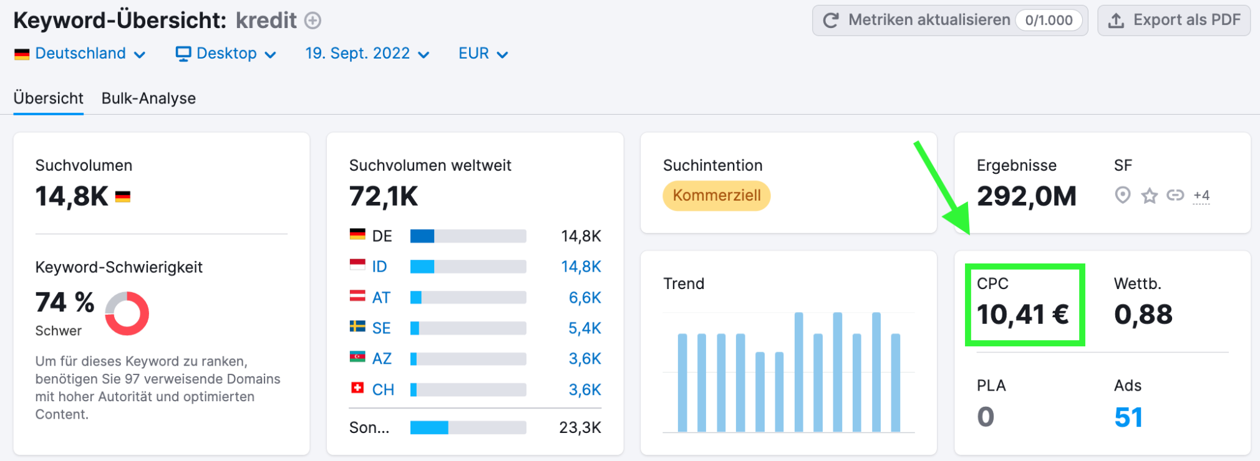Click the German flag beside Suchvolumen 14,8K
1260x461 pixels.
(123, 197)
